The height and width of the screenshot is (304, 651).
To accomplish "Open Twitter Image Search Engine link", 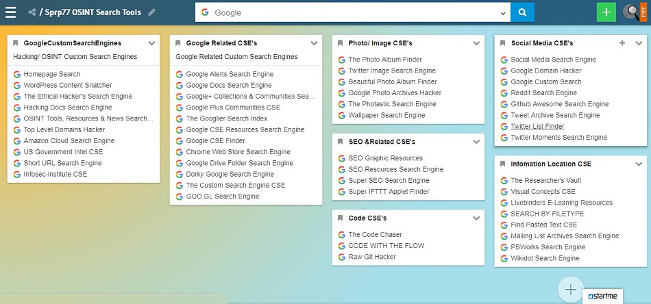I will (392, 71).
